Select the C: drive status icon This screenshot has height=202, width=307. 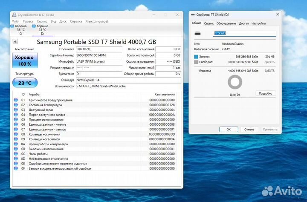pos(12,26)
